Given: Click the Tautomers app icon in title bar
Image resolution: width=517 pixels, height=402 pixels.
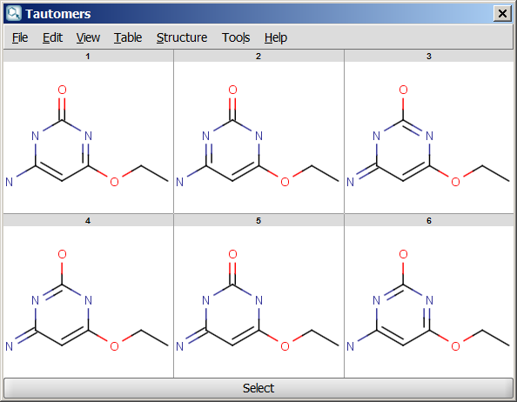Looking at the screenshot, I should pos(14,14).
